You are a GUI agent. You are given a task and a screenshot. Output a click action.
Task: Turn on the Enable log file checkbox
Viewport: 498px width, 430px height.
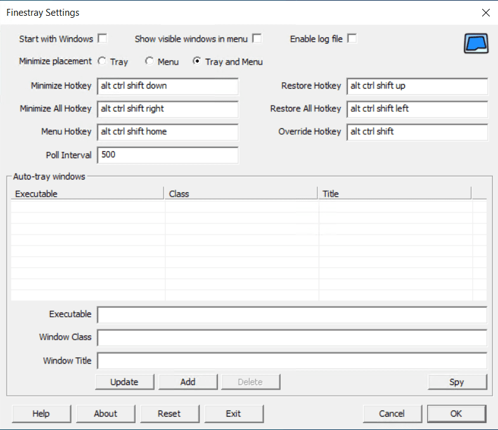352,39
